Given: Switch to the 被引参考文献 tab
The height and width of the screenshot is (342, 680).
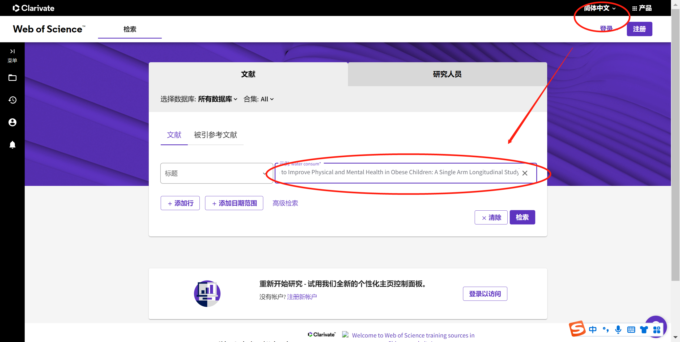Looking at the screenshot, I should 216,135.
